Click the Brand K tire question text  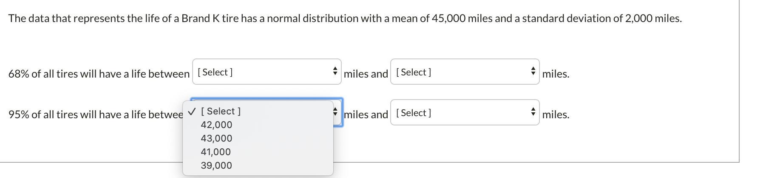coord(345,19)
